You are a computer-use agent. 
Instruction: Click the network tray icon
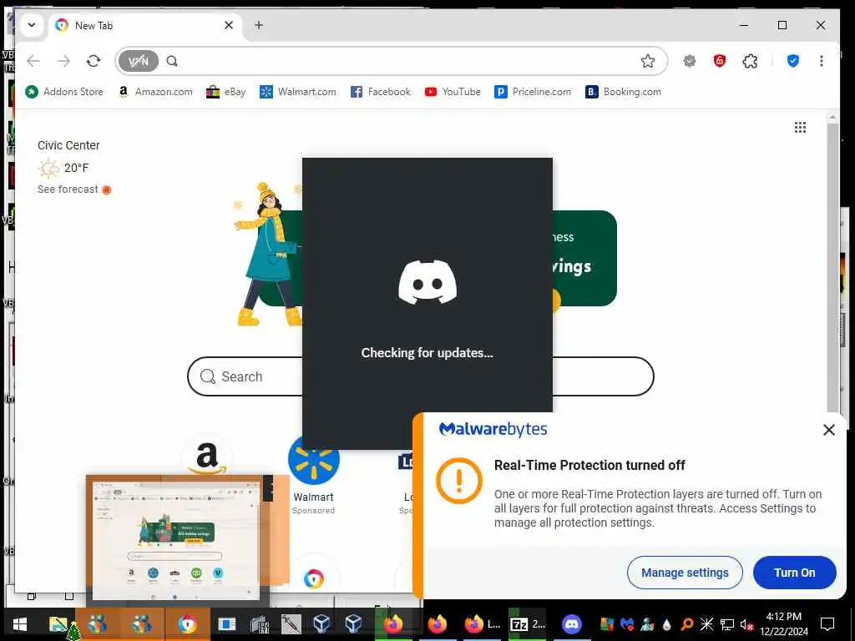(x=727, y=624)
